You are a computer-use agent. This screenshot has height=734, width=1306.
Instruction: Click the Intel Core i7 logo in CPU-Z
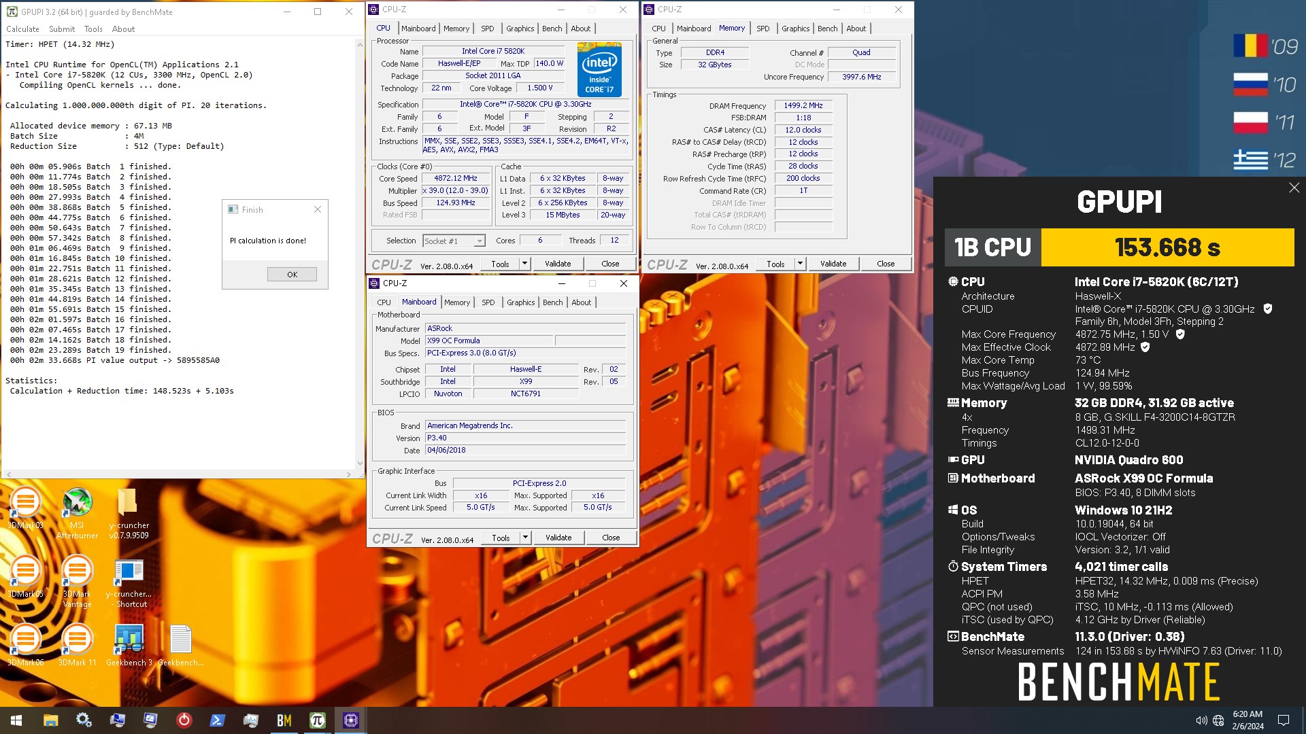click(599, 69)
